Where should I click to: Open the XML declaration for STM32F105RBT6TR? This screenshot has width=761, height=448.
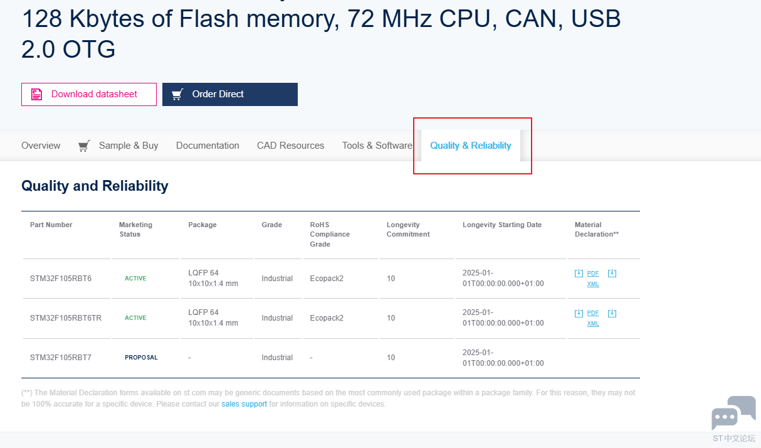point(593,324)
